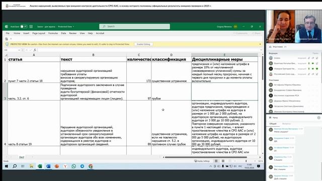Click the Word icon on the taskbar
The image size is (322, 181).
(48, 166)
